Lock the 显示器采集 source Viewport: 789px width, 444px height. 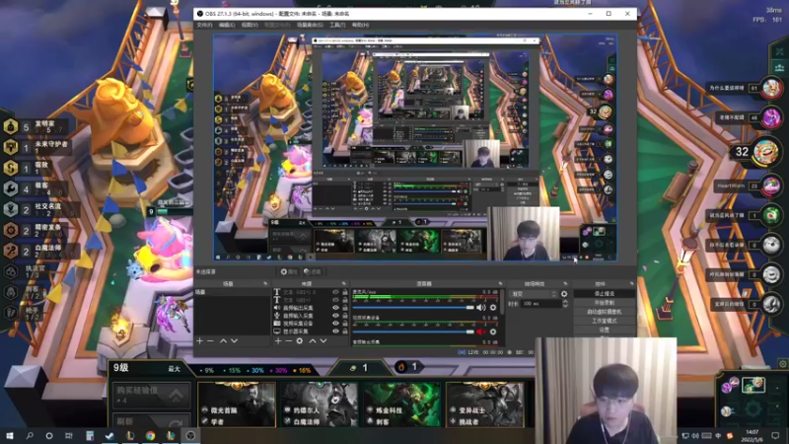click(x=344, y=332)
